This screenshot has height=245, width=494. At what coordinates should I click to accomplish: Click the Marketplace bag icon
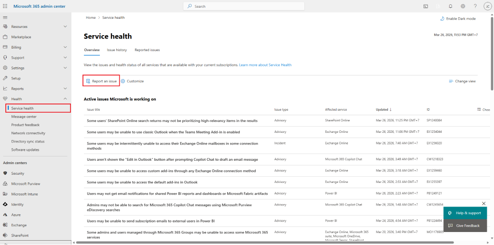[x=5, y=37]
